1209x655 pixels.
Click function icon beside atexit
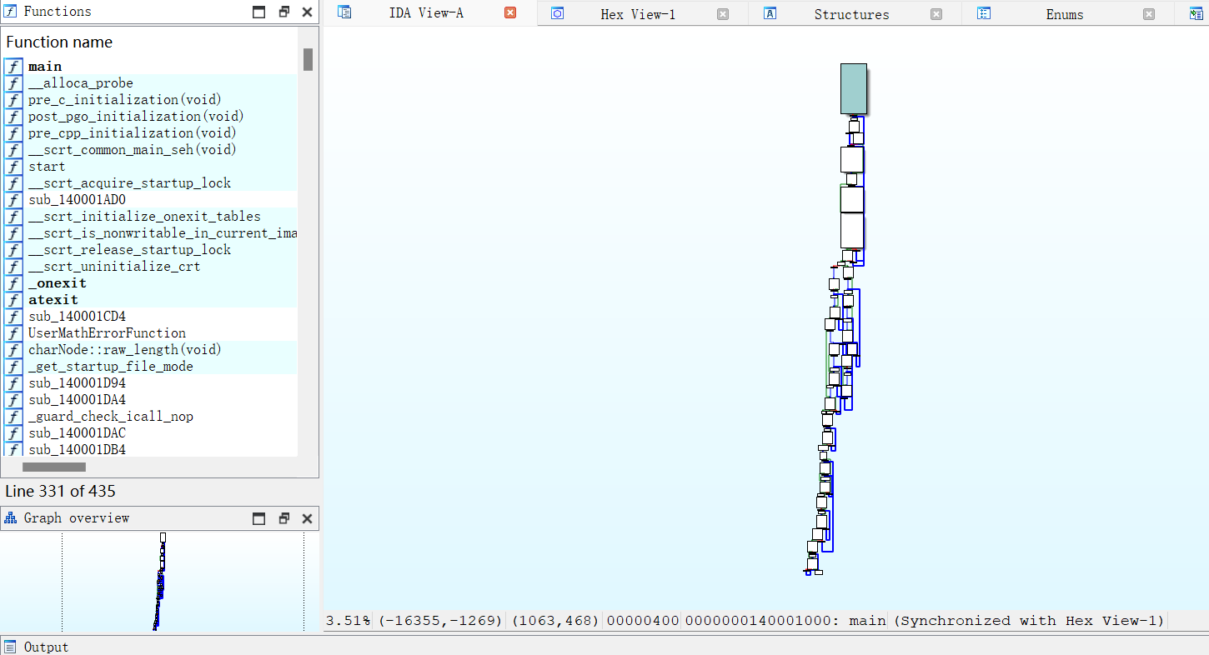point(13,300)
